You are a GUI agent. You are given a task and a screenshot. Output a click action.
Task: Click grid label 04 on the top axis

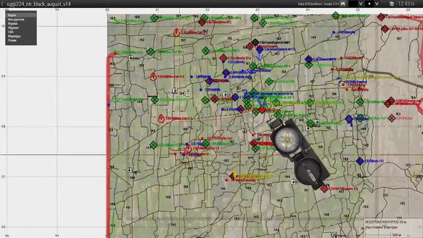[x=307, y=10]
